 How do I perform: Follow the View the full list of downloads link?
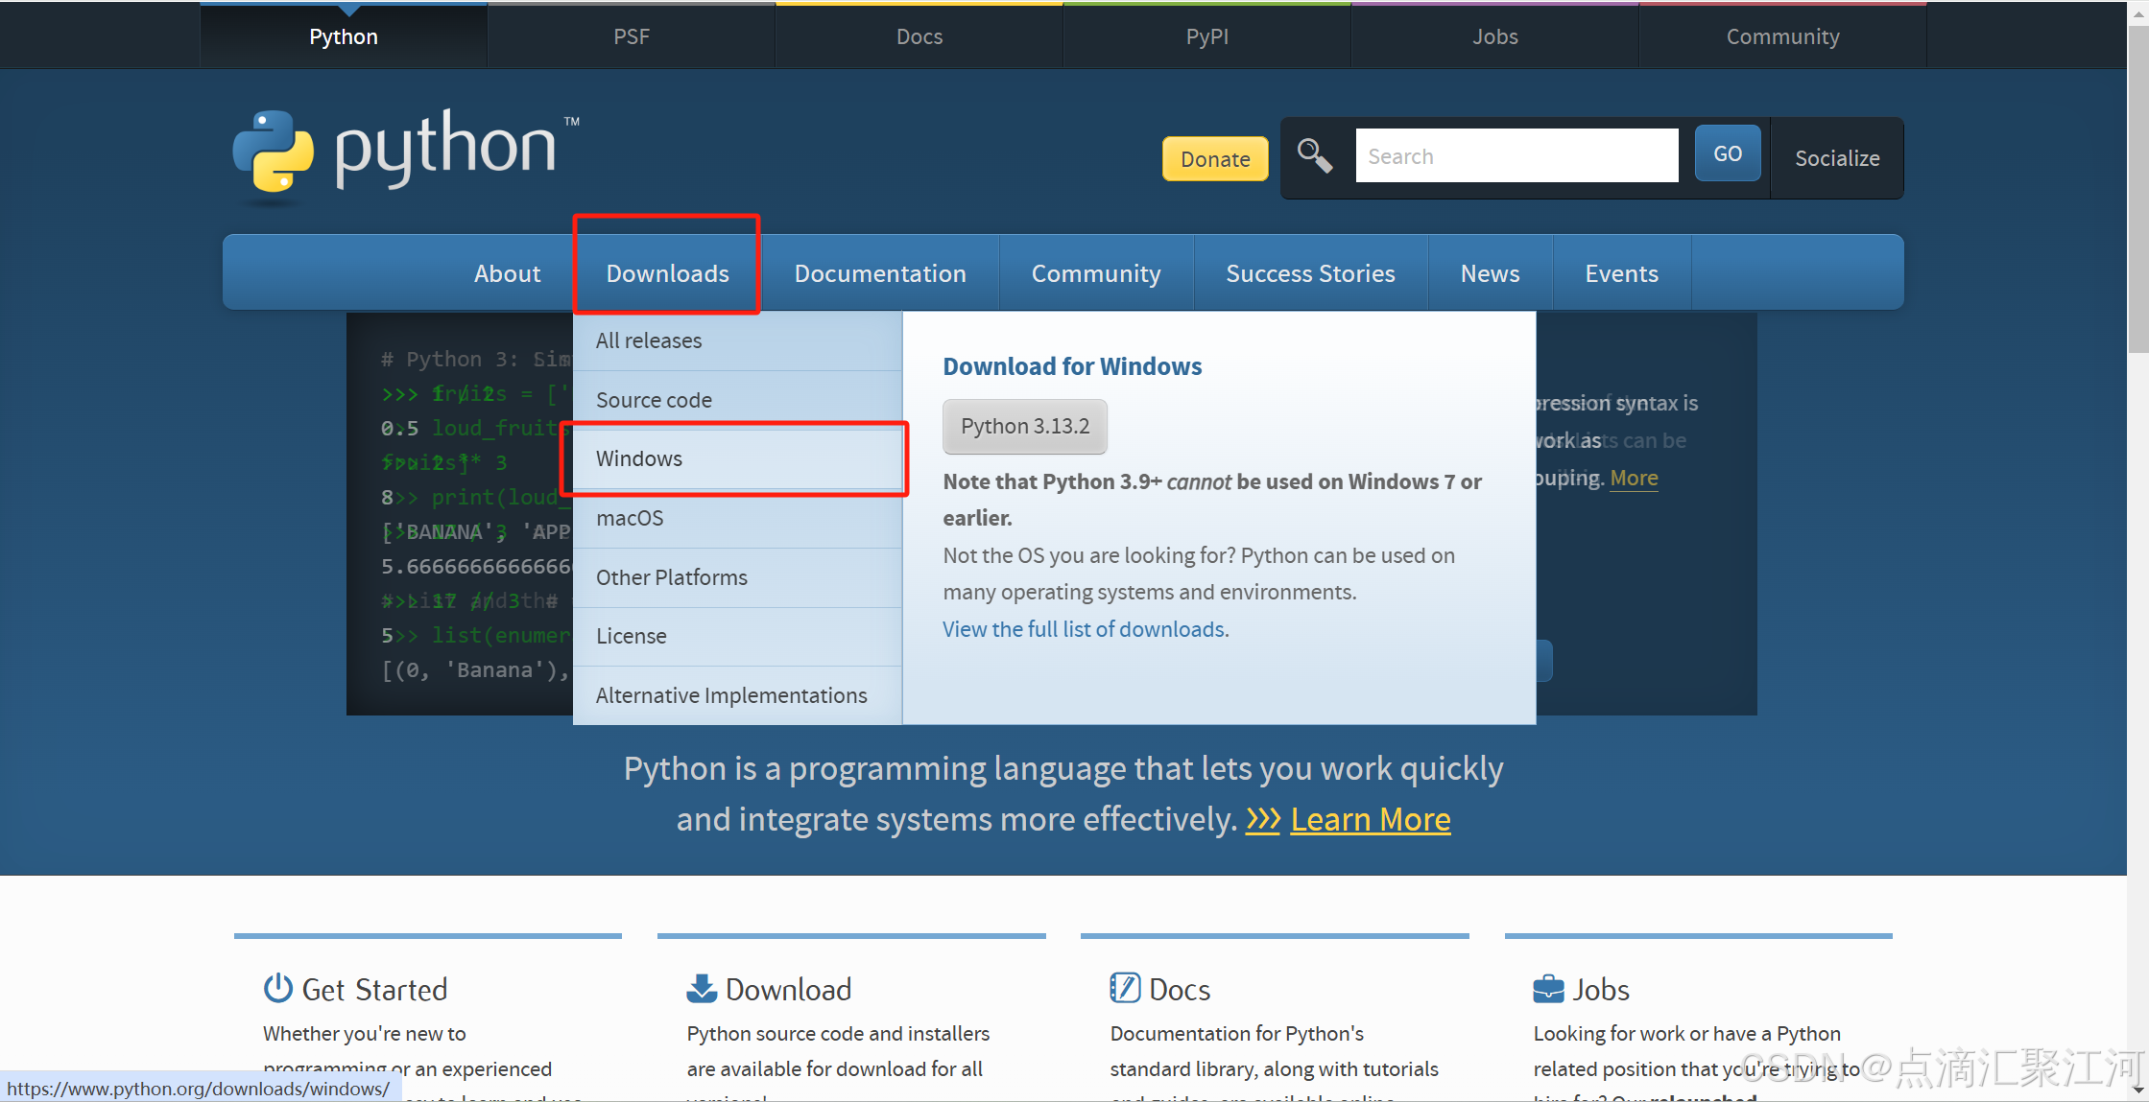pyautogui.click(x=1084, y=629)
